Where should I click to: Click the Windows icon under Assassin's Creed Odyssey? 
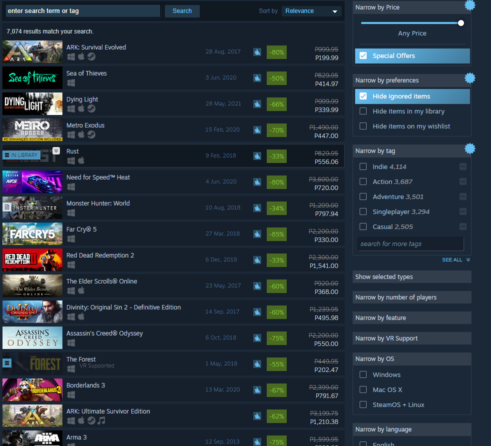[x=71, y=342]
